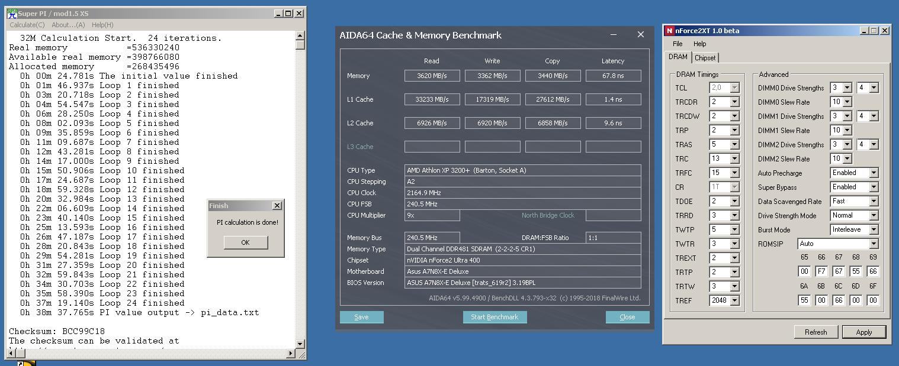Open the Super Bypass dropdown
899x366 pixels.
(874, 187)
